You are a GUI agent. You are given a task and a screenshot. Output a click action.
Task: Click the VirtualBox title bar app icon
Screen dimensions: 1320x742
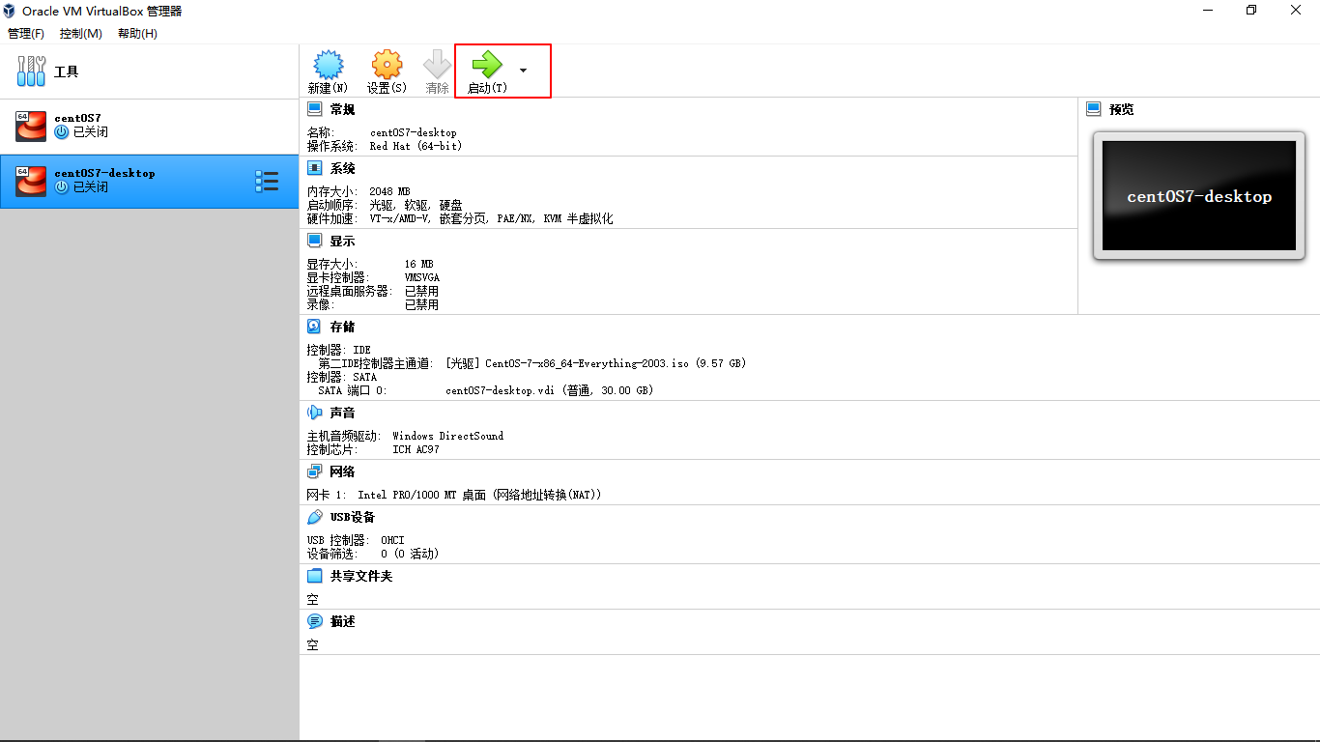(x=10, y=11)
